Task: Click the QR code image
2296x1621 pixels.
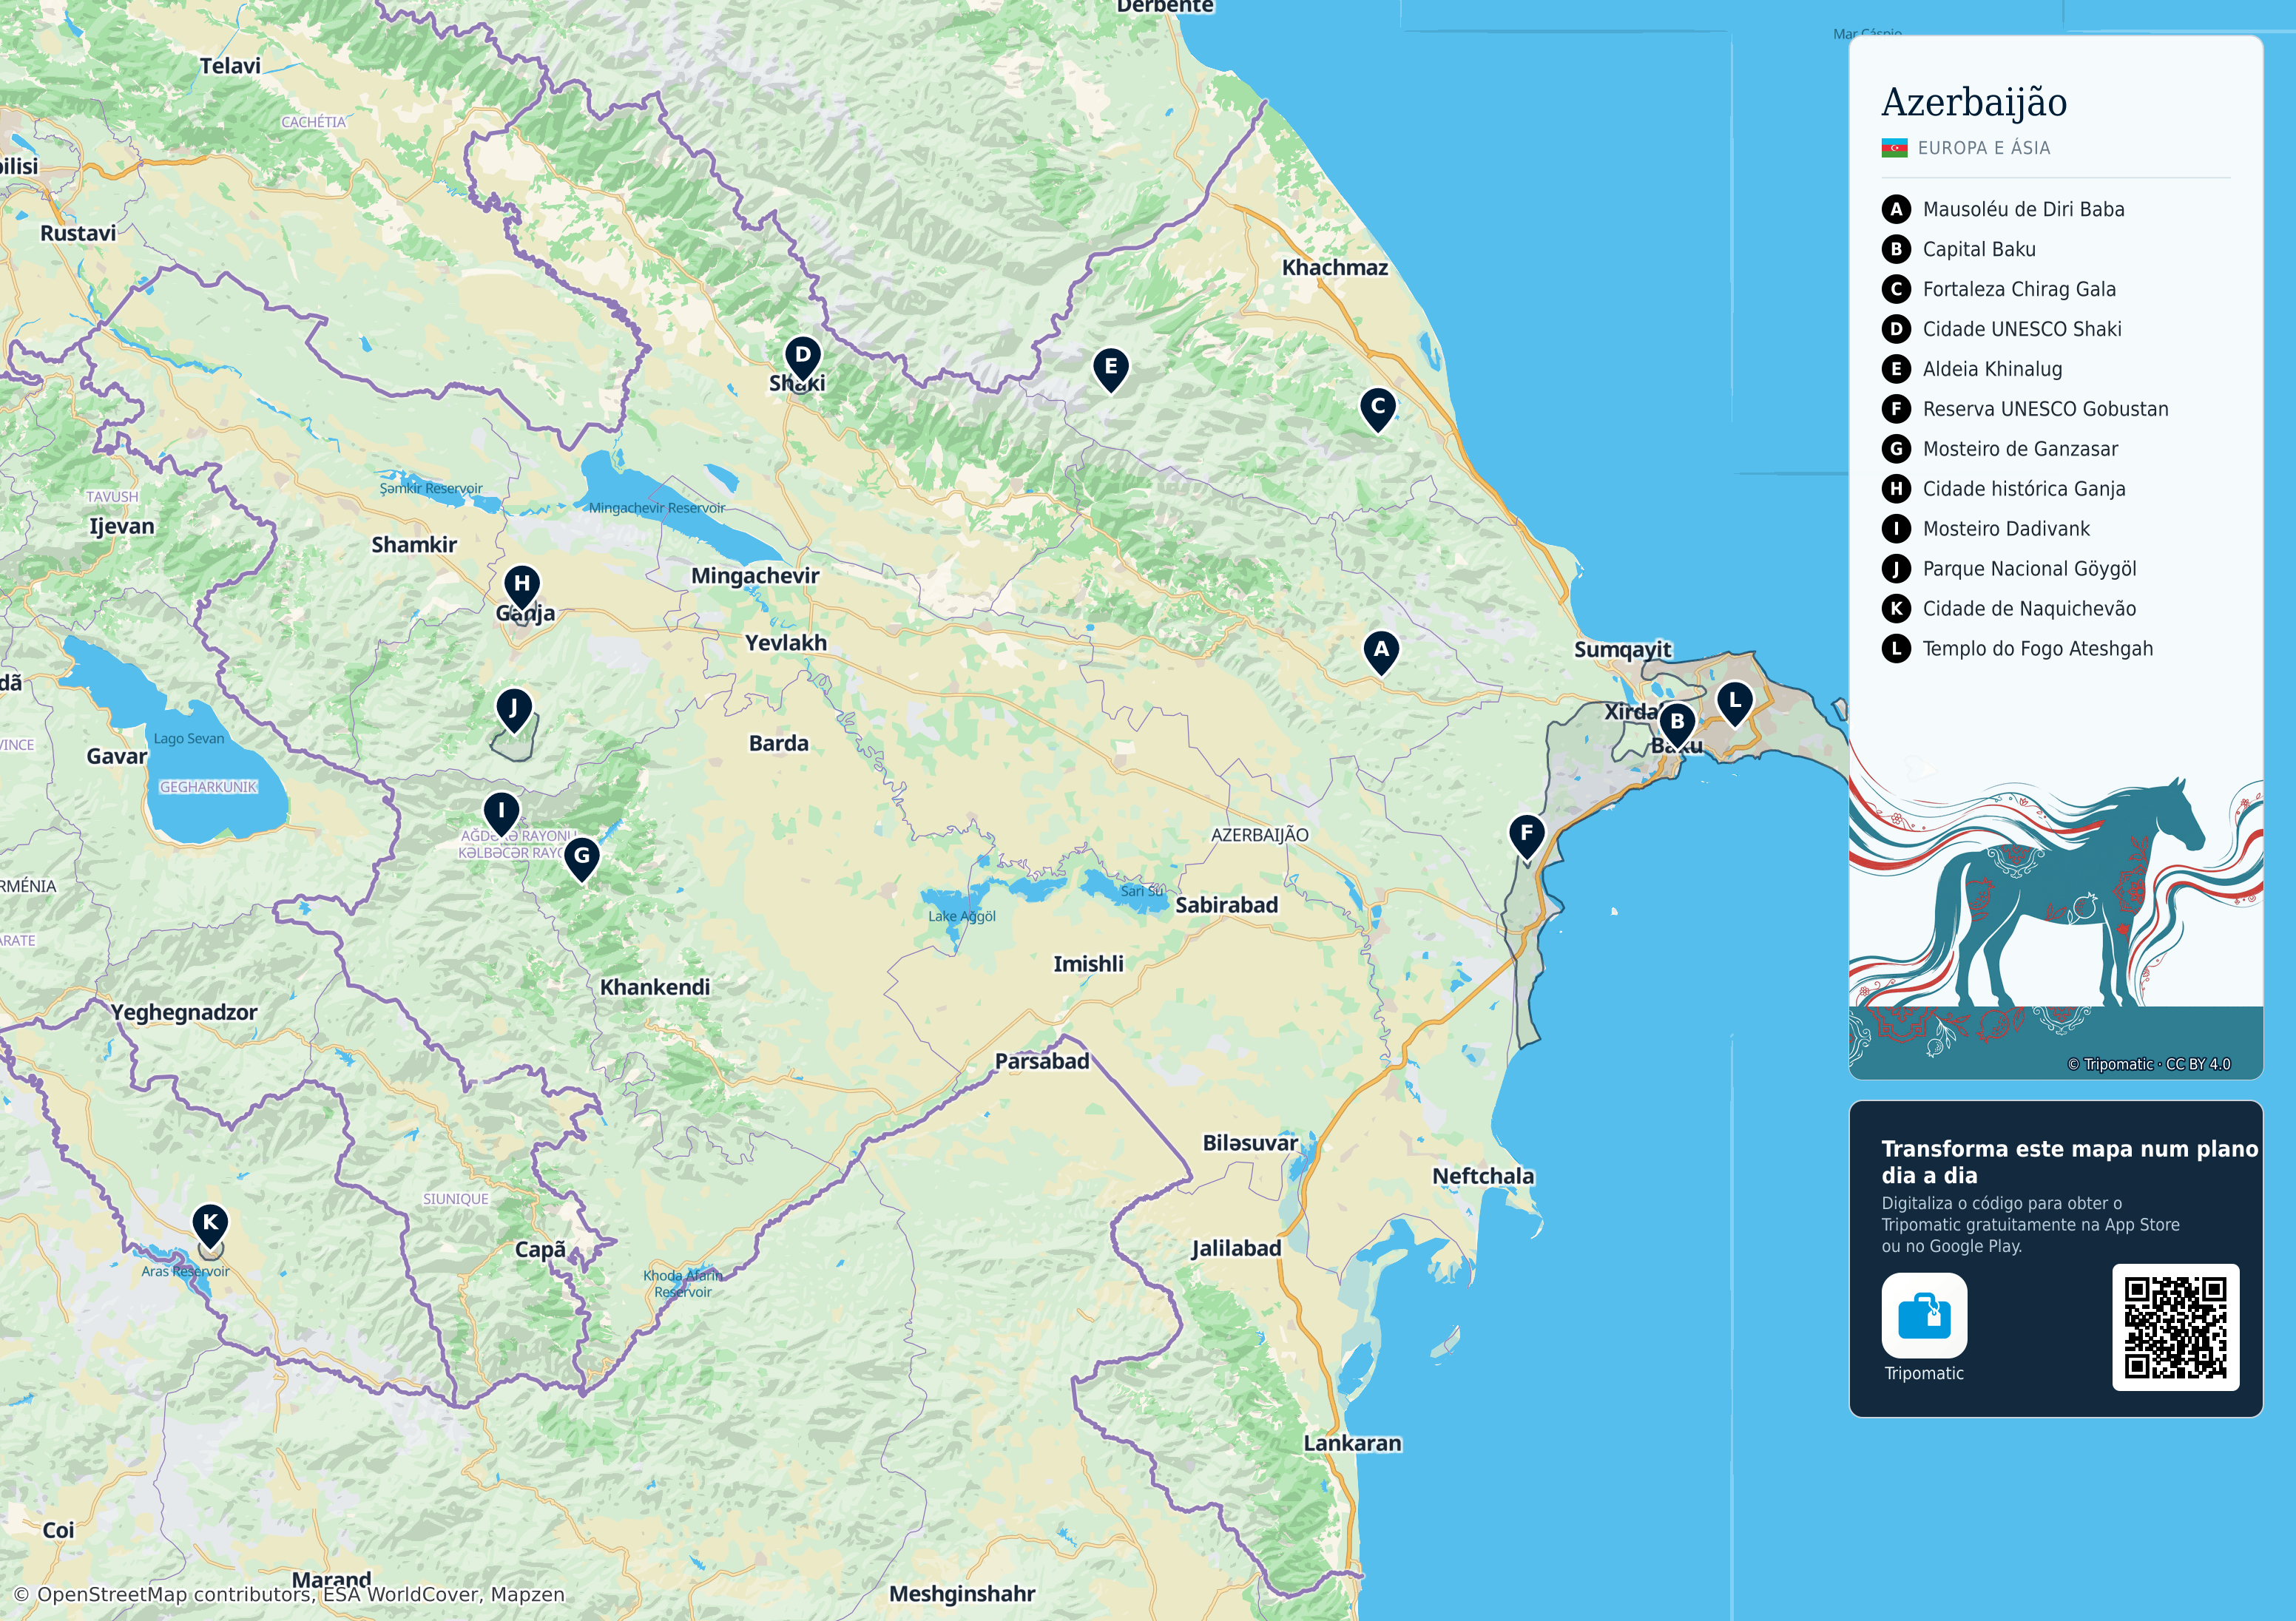Action: (2175, 1327)
